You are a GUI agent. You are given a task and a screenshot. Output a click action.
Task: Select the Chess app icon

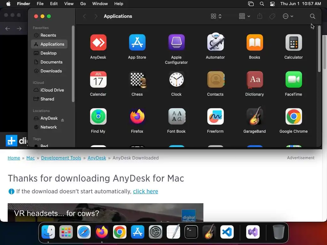pos(138,80)
